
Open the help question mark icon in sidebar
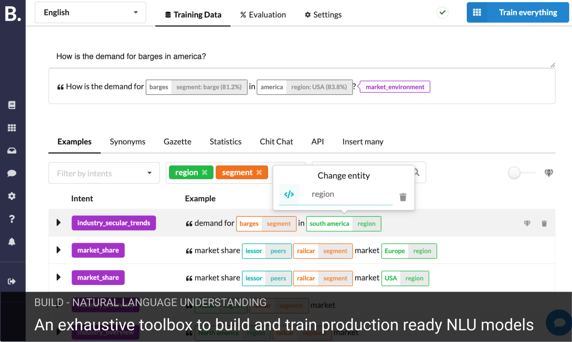click(x=12, y=219)
